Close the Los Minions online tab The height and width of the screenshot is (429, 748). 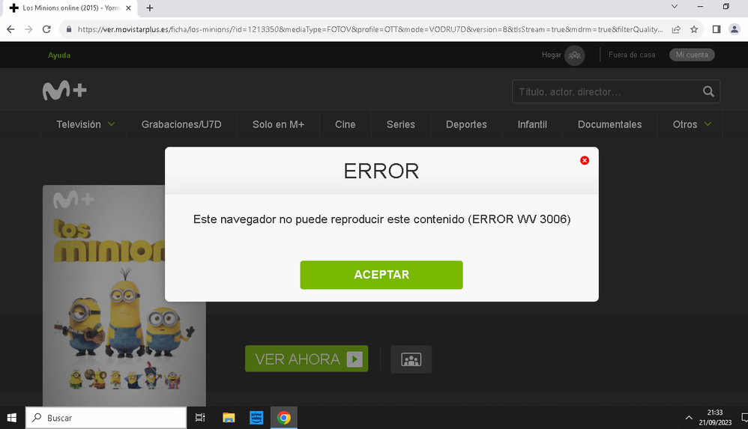pyautogui.click(x=128, y=7)
